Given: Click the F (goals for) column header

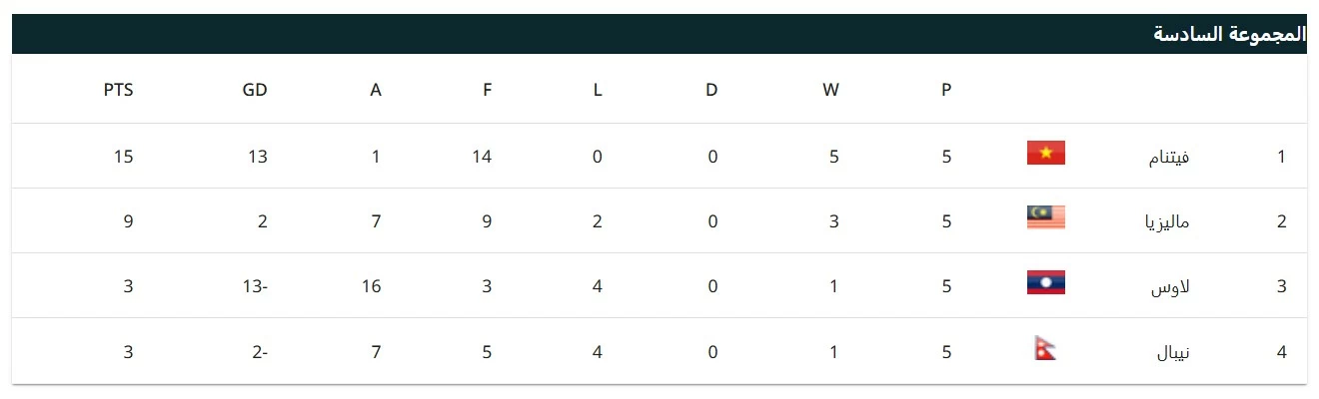Looking at the screenshot, I should 487,89.
